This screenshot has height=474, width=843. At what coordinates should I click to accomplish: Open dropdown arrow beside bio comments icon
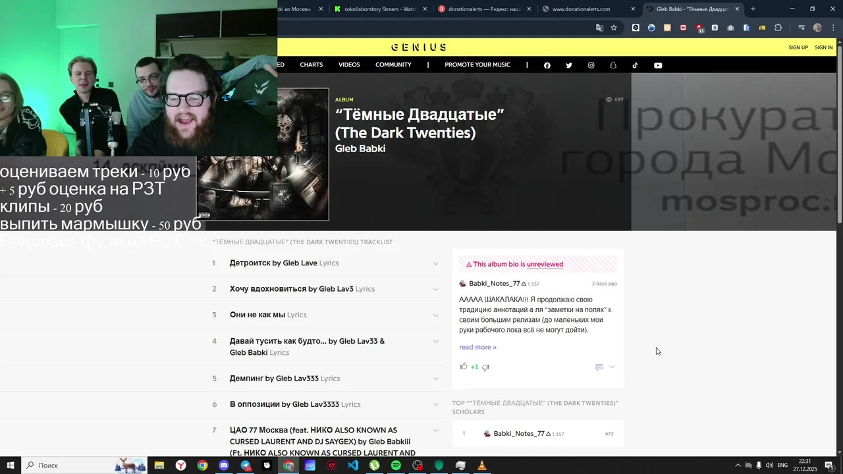point(612,367)
